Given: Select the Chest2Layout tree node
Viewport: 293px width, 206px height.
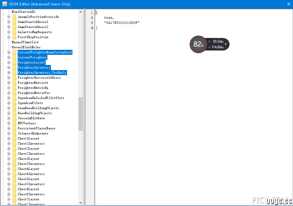Looking at the screenshot, I should pos(28,148).
